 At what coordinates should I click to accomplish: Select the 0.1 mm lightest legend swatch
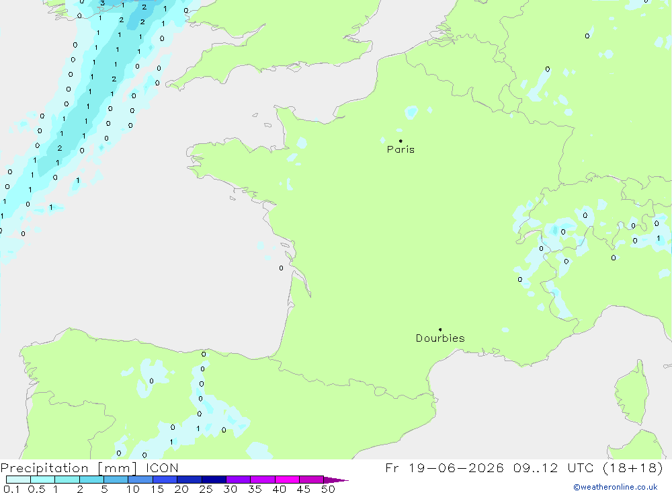(x=18, y=480)
